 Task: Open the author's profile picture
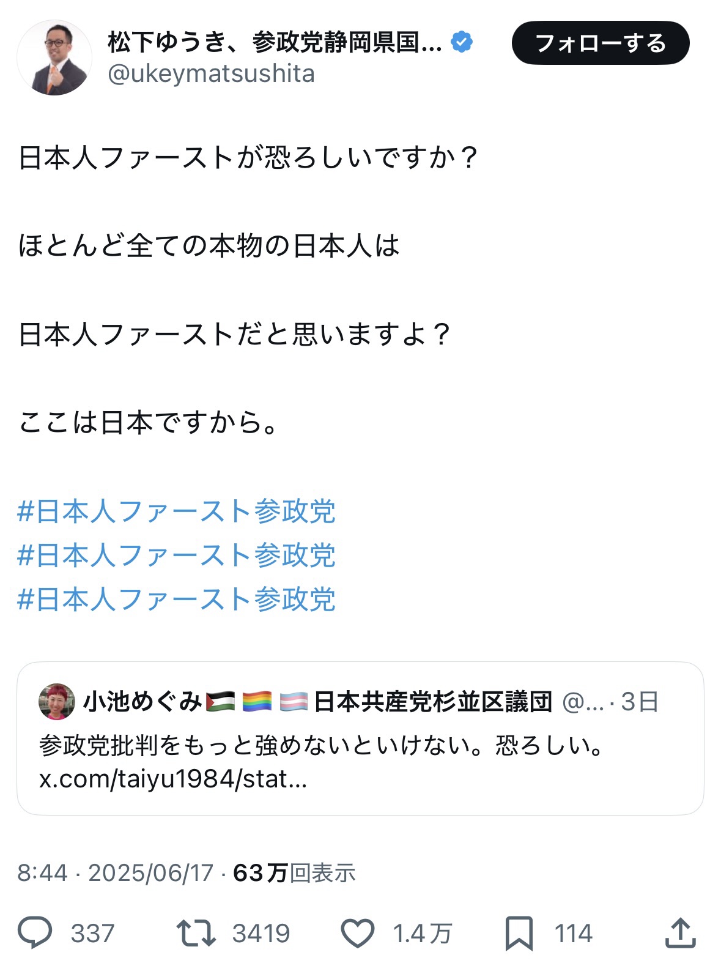coord(54,58)
